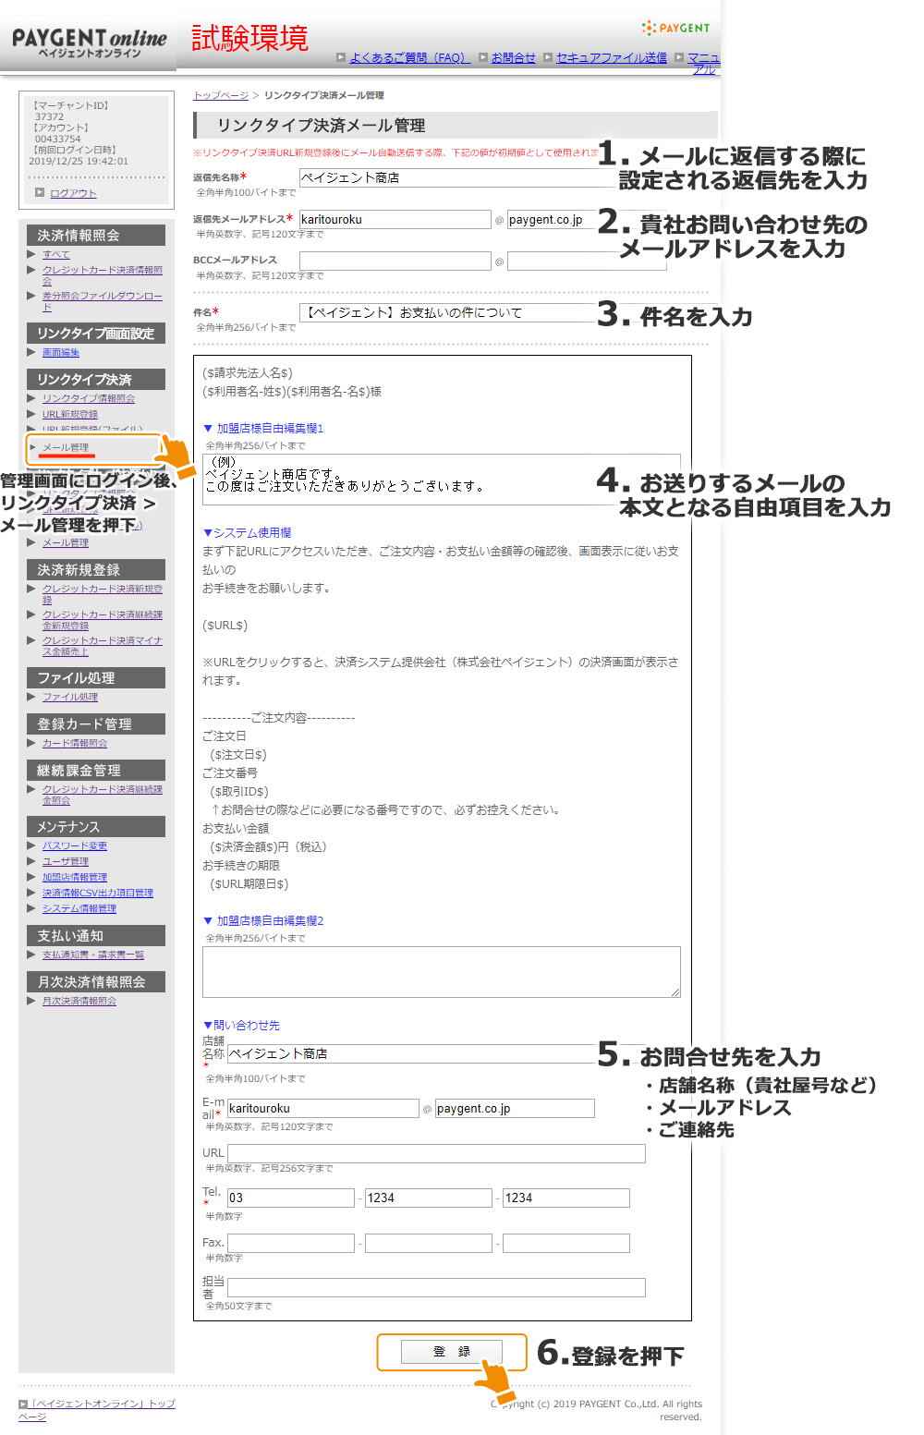Open the footer ペイジェントオンライン トップページ link
Viewport: 924px width, 1435px height.
click(x=97, y=1409)
